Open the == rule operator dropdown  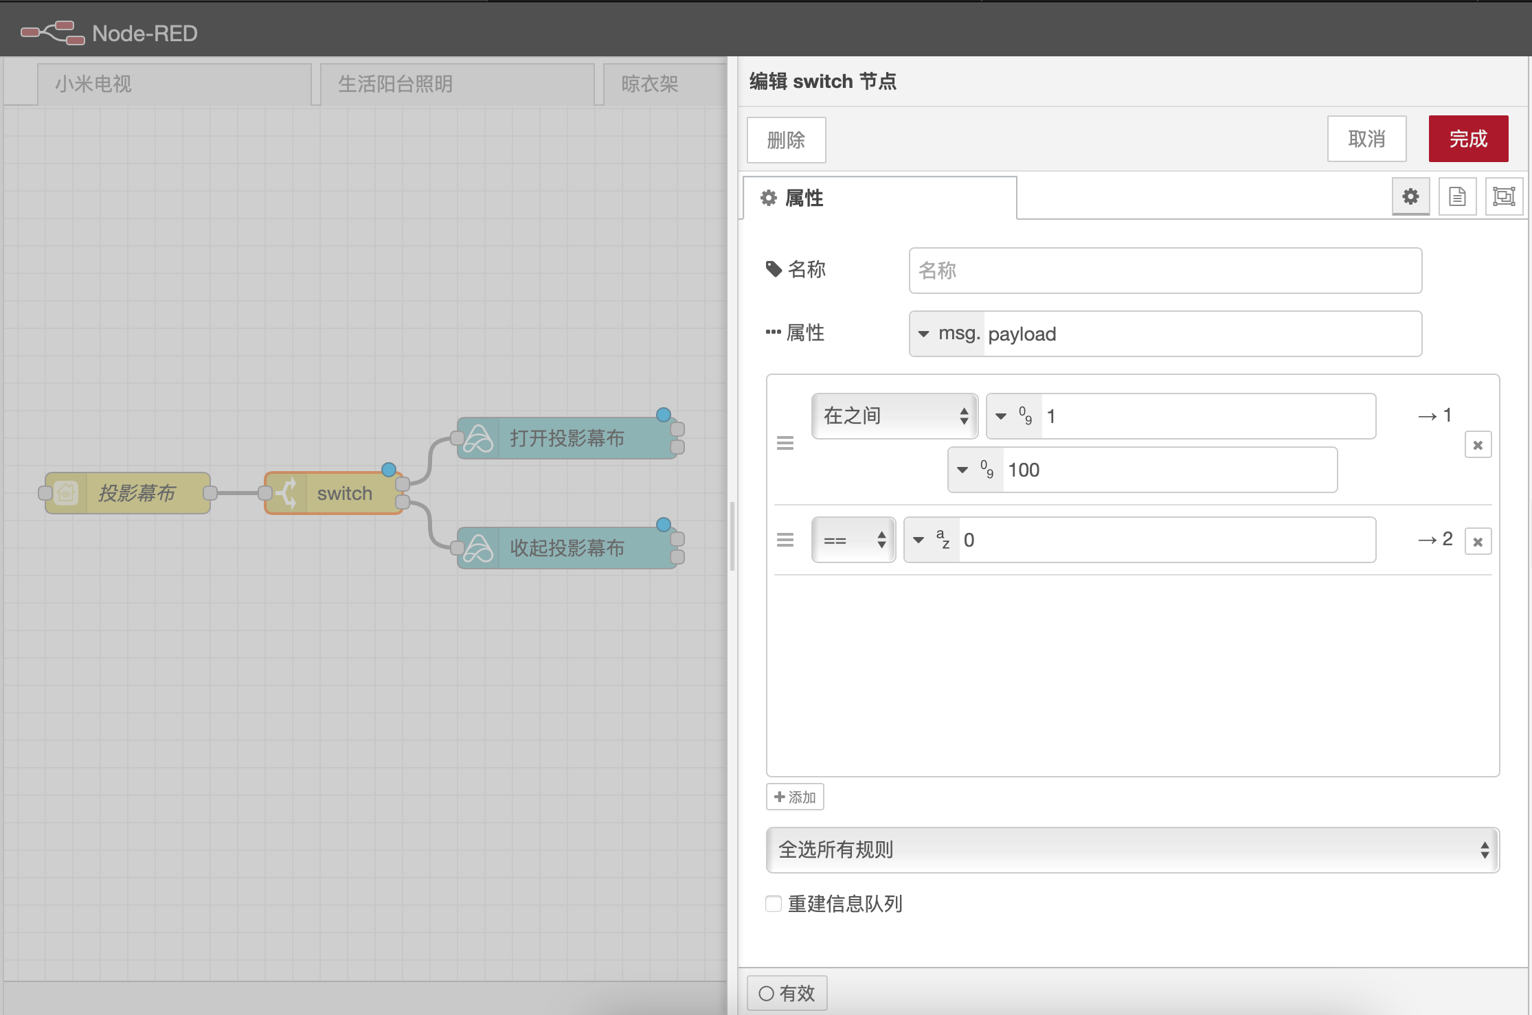tap(853, 540)
